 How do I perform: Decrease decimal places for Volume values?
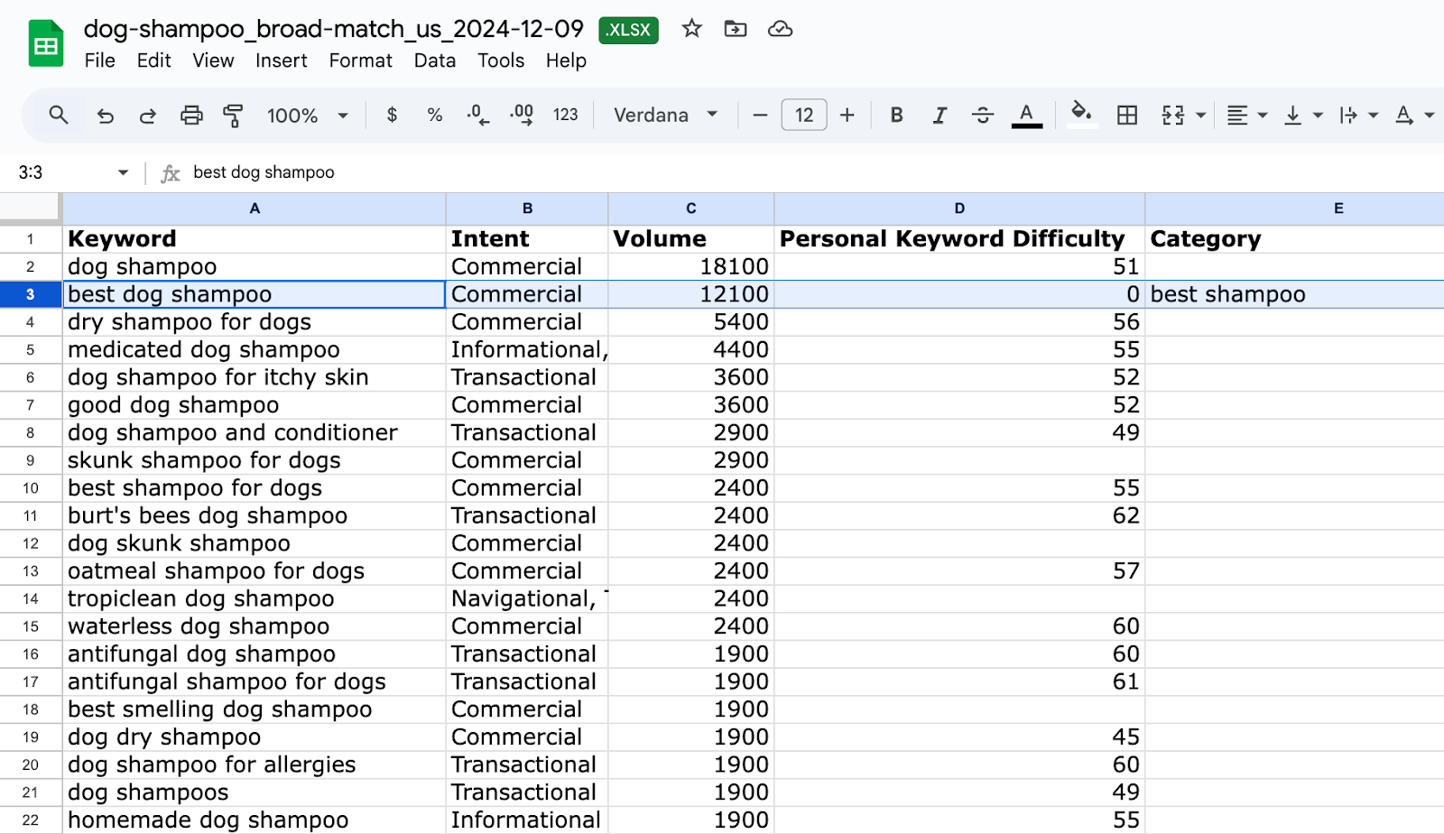pyautogui.click(x=477, y=115)
